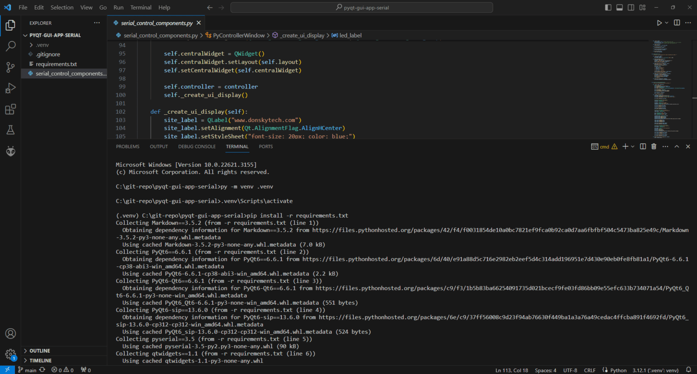697x374 pixels.
Task: Open the Source Control view
Action: tap(10, 67)
